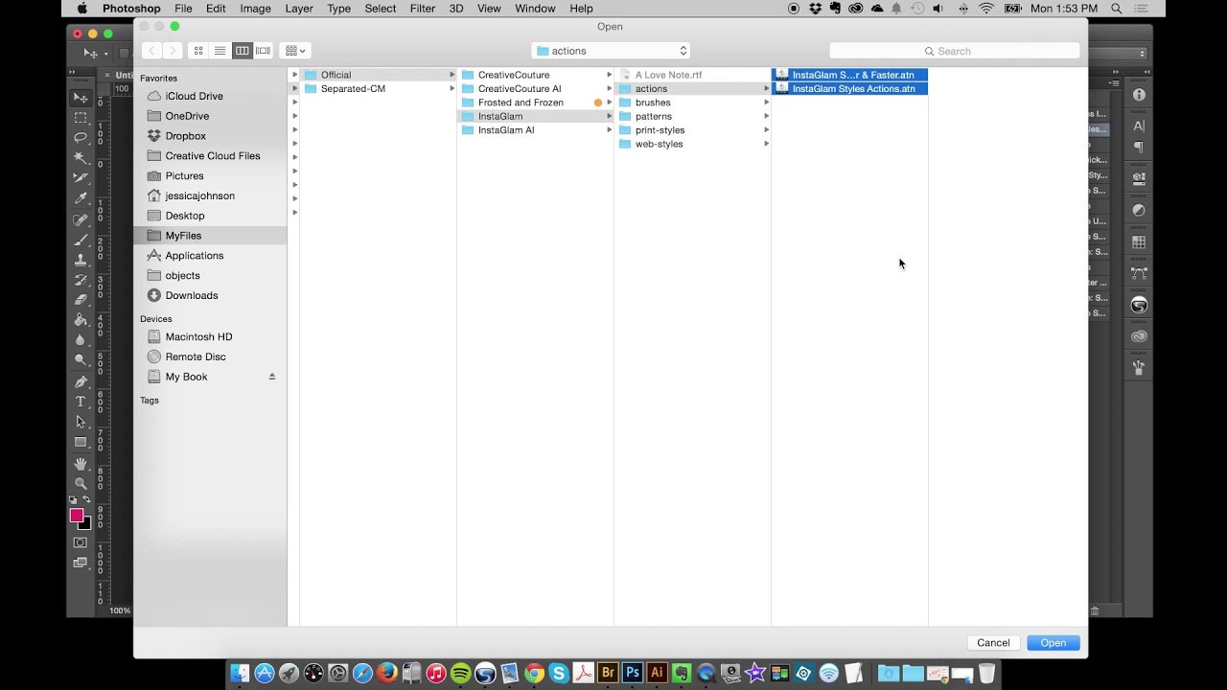Switch dialog to list view
The height and width of the screenshot is (690, 1227).
tap(220, 51)
